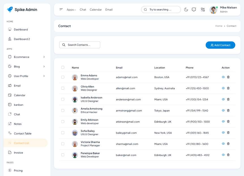Image resolution: width=244 pixels, height=176 pixels.
Task: View Amelia Armstrong's details with the eye icon
Action: coord(223,110)
